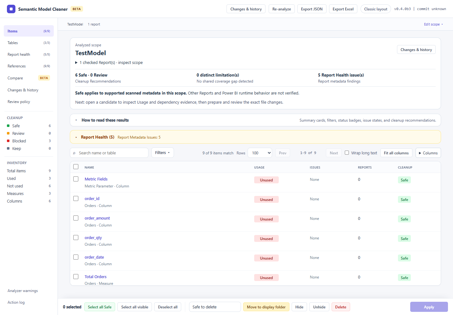Open the order_id item link
Screen dimensions: 453x315
[92, 198]
